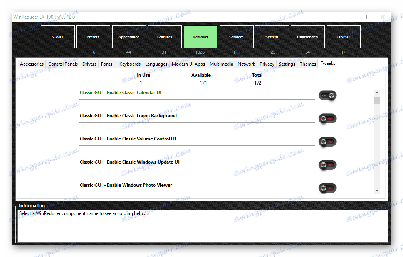Click the In Use count value 1
The height and width of the screenshot is (257, 403).
(x=141, y=83)
